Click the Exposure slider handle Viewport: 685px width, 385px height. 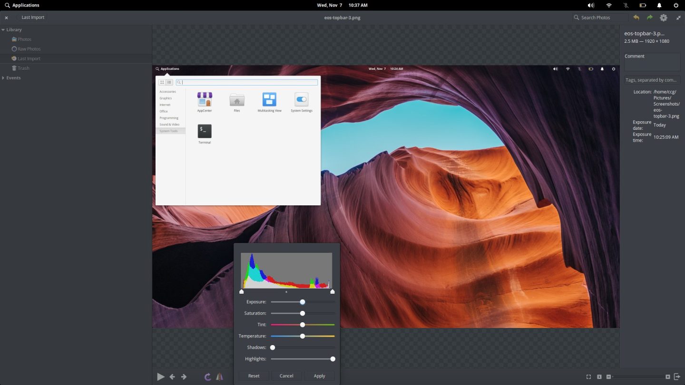[303, 302]
